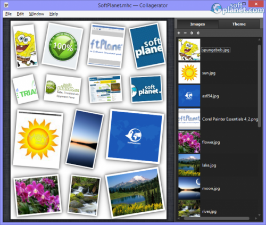The image size is (266, 225).
Task: Click the Collagerator app icon in title bar
Action: [x=6, y=5]
